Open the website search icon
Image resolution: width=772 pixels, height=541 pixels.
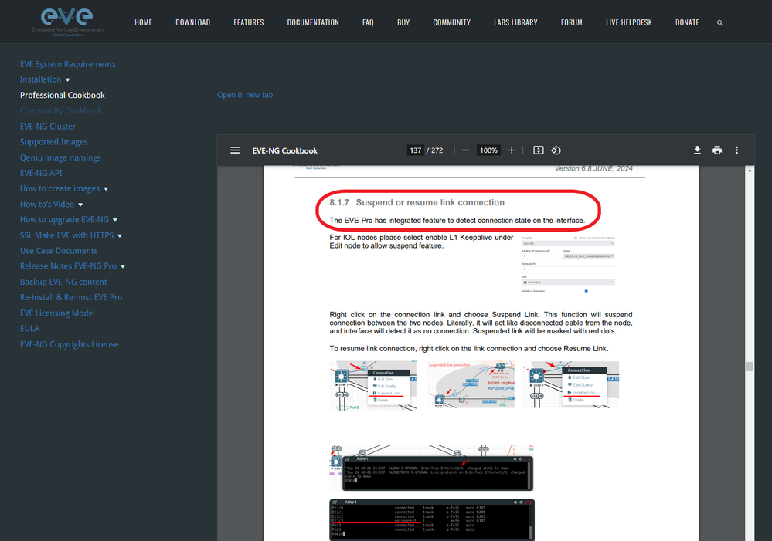720,23
